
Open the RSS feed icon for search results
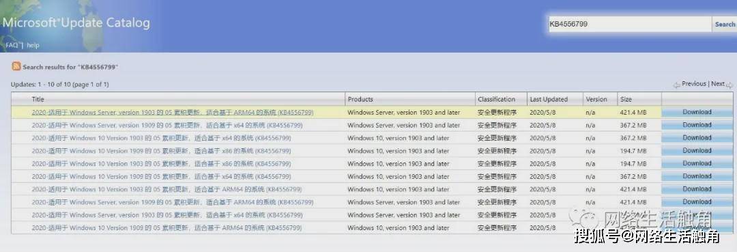16,66
